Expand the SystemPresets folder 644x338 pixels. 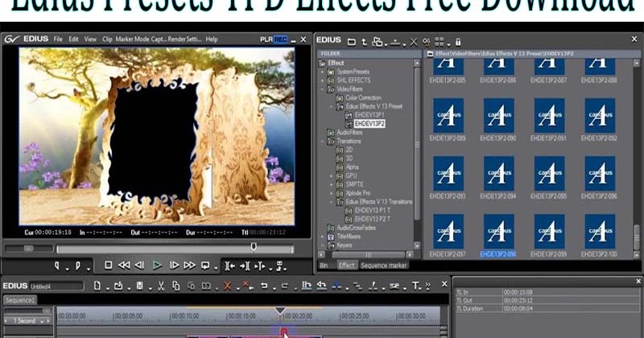[323, 72]
